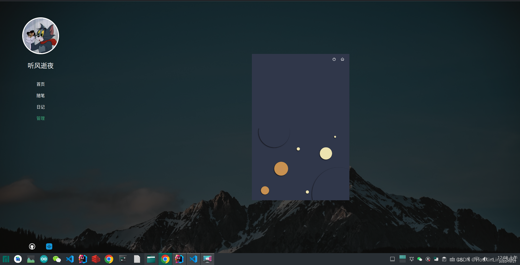Screen dimensions: 520x265
Task: Open the taskbar clock showing 12:08
Action: [x=507, y=259]
